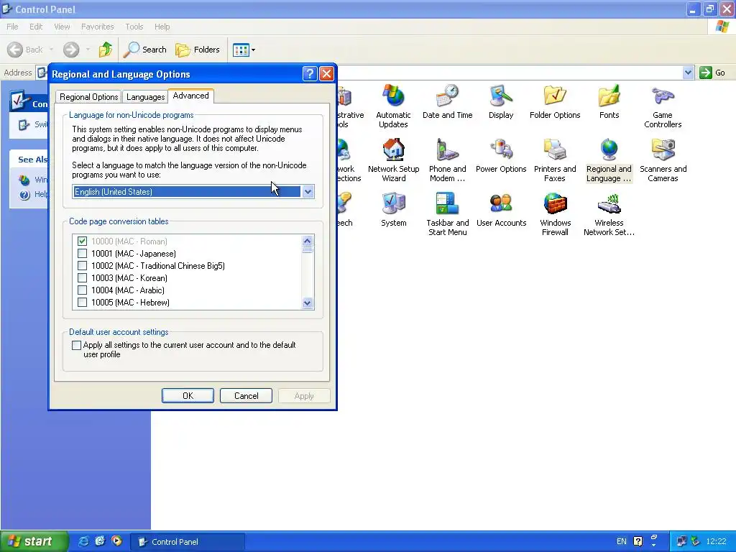Open the Help menu
The image size is (736, 552).
point(162,27)
